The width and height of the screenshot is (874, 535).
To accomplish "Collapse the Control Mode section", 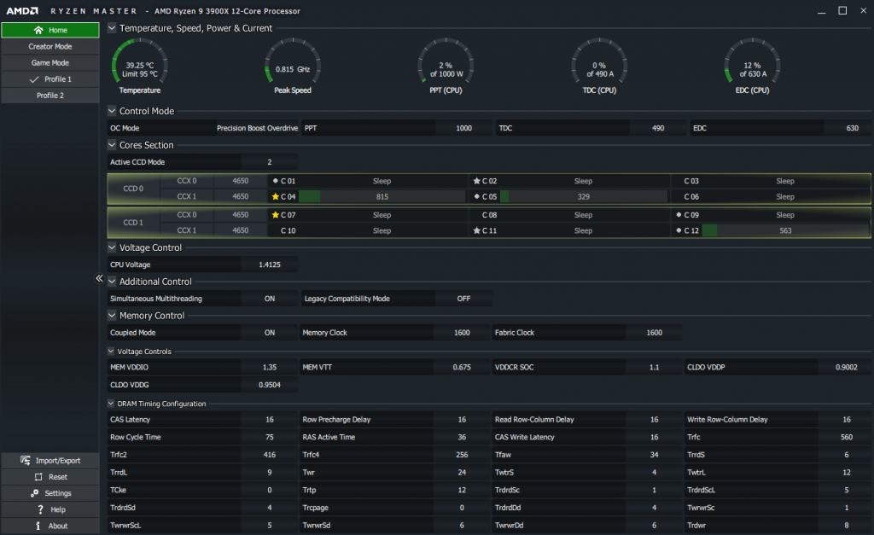I will click(112, 111).
